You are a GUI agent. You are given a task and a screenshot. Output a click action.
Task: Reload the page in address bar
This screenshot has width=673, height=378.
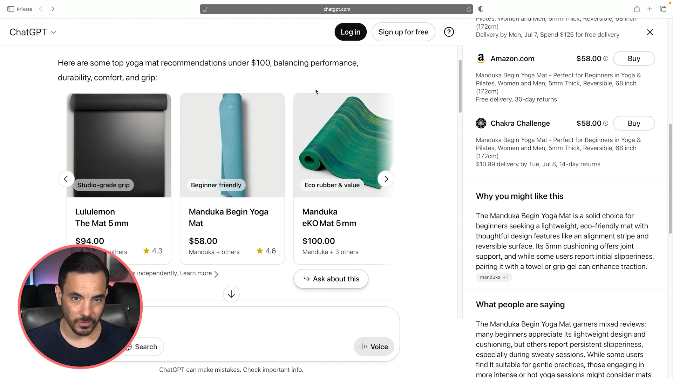click(469, 9)
